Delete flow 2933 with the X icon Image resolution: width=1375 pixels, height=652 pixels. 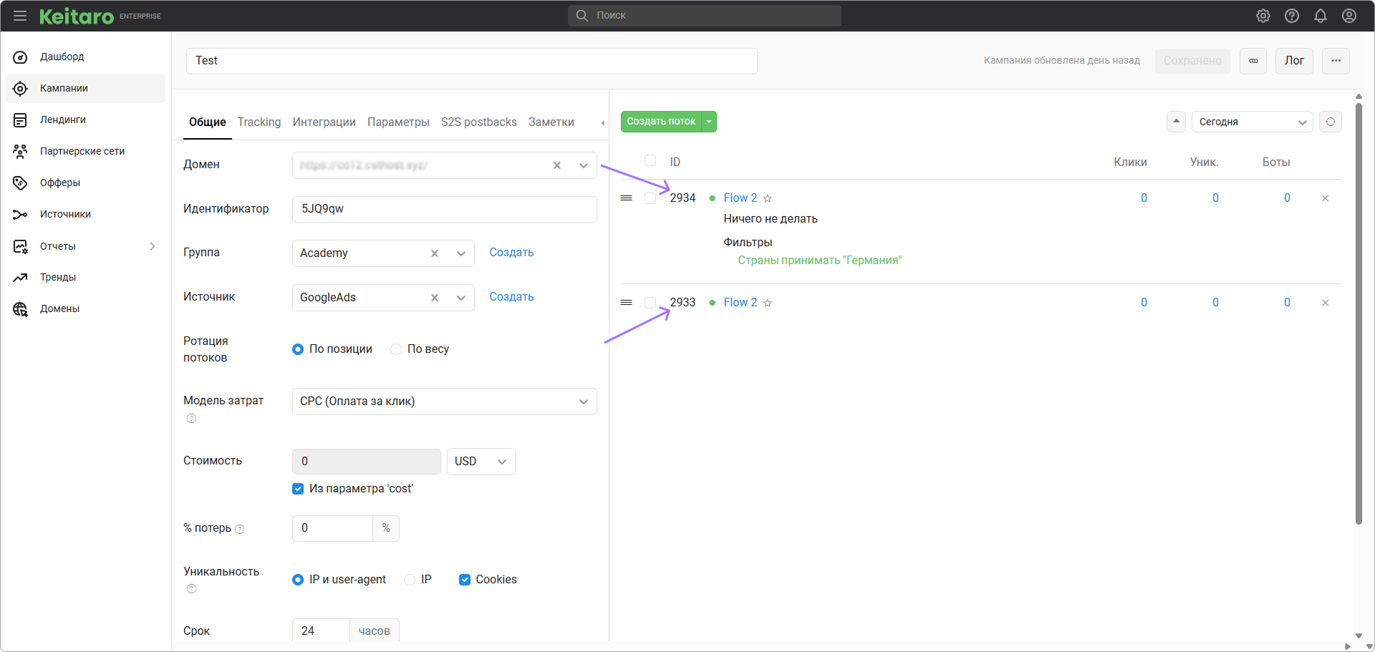(x=1326, y=303)
